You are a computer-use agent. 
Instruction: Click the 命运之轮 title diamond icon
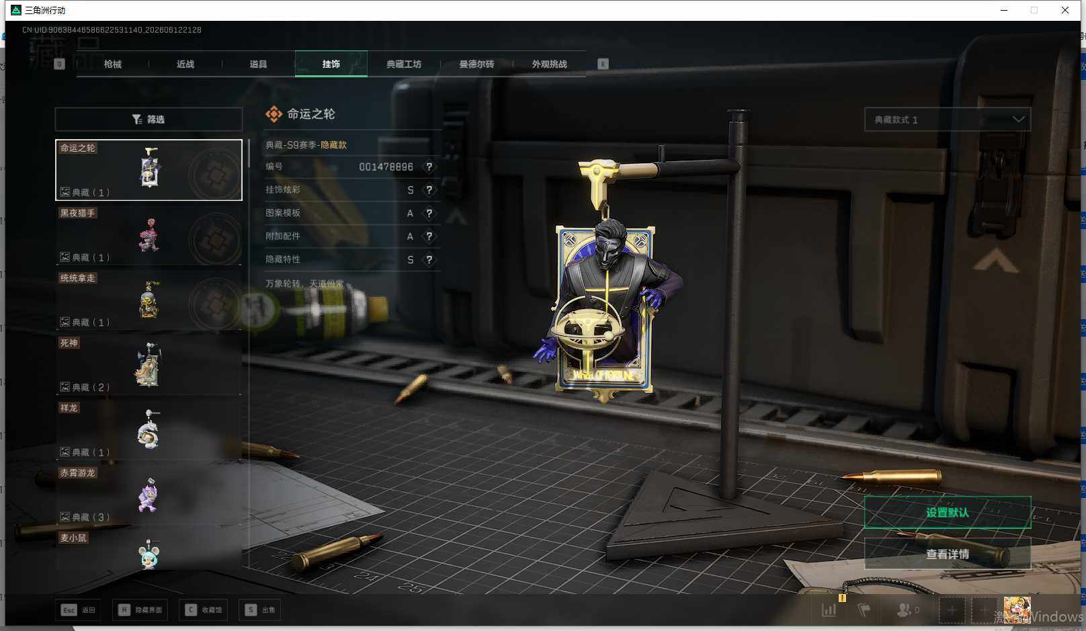click(x=274, y=114)
